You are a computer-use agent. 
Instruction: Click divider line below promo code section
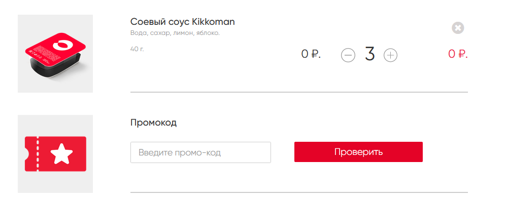[x=299, y=192]
